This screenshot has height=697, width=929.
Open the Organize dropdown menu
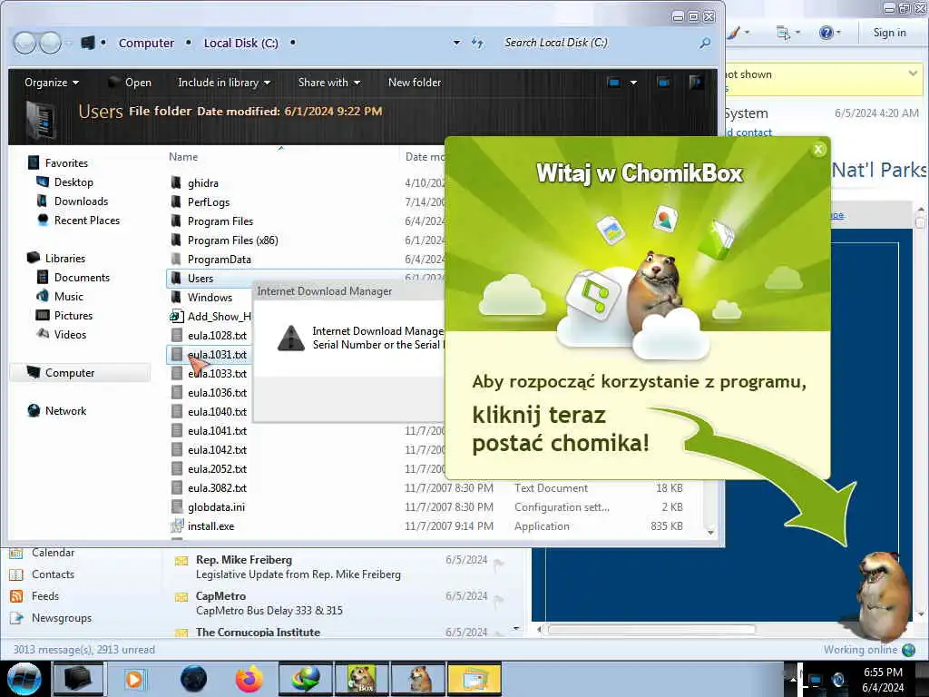tap(52, 83)
